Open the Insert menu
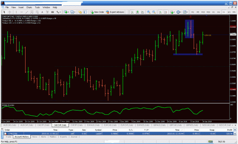Screen dimensions: 238x144 (x=21, y=7)
